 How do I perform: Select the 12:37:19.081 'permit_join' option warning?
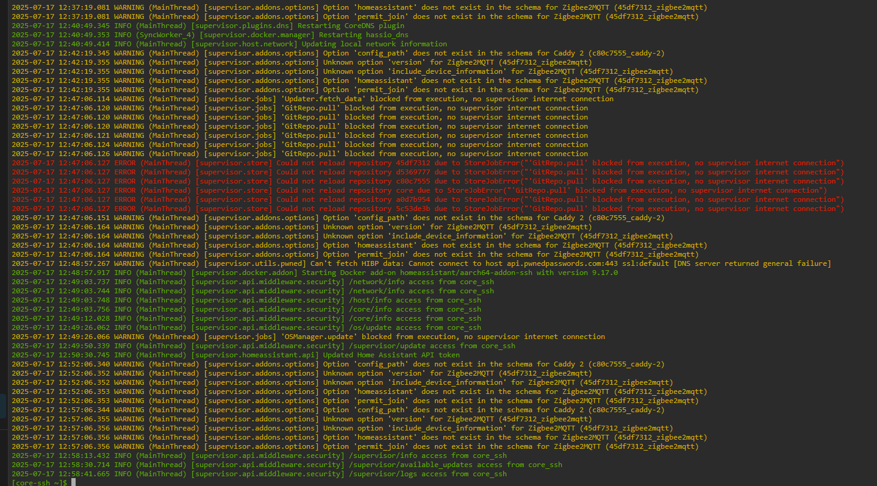pyautogui.click(x=356, y=16)
